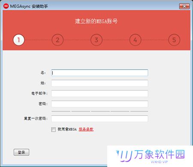This screenshot has width=193, height=167.
Task: Select step 3 circle indicator
Action: [96, 40]
